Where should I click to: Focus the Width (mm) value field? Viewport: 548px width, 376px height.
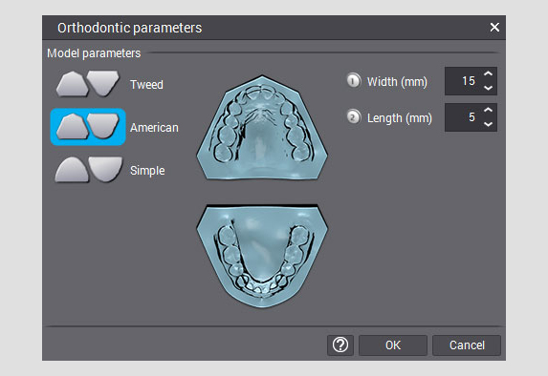(462, 81)
